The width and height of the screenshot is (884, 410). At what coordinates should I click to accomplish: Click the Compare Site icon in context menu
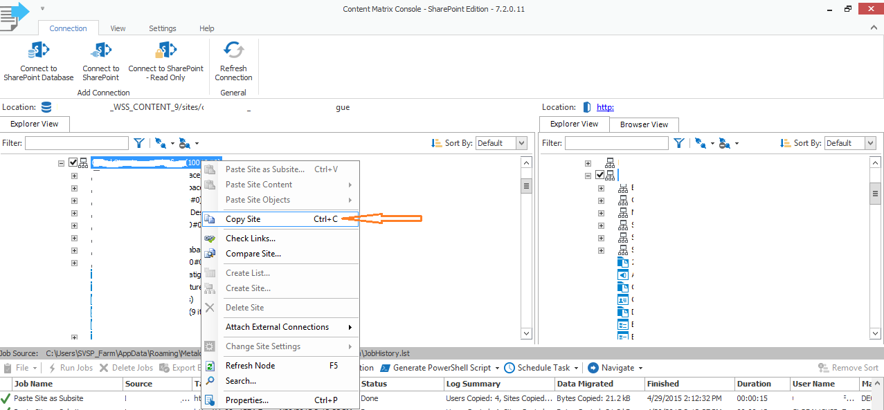tap(210, 254)
